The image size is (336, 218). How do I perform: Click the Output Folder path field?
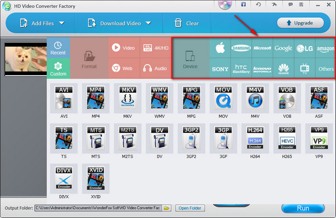pos(98,208)
